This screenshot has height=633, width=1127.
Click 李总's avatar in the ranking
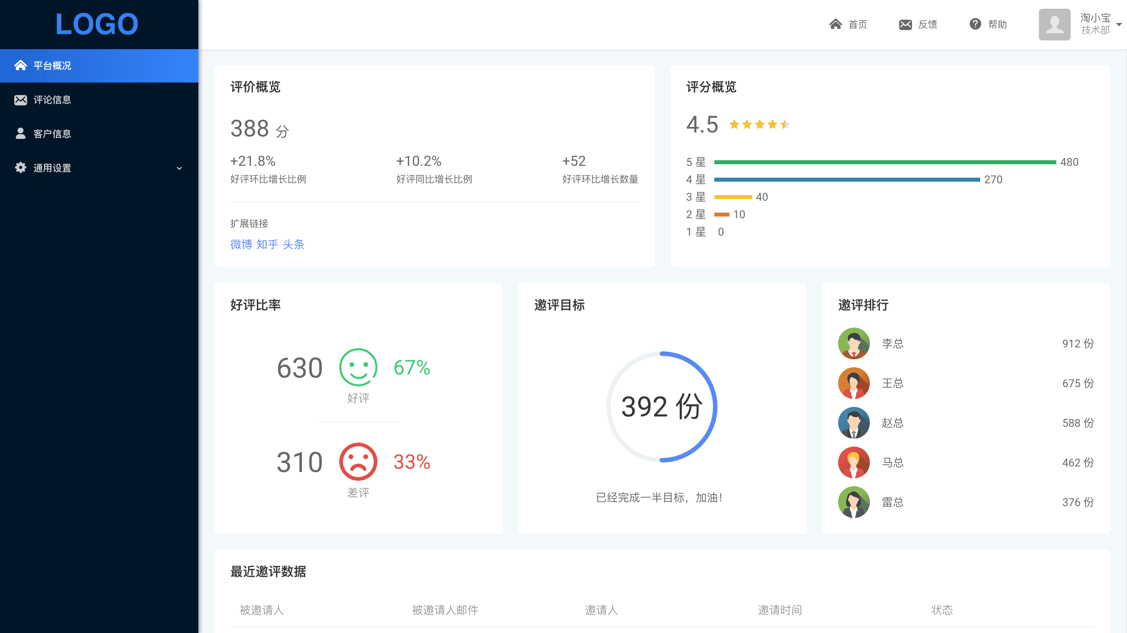click(x=854, y=343)
